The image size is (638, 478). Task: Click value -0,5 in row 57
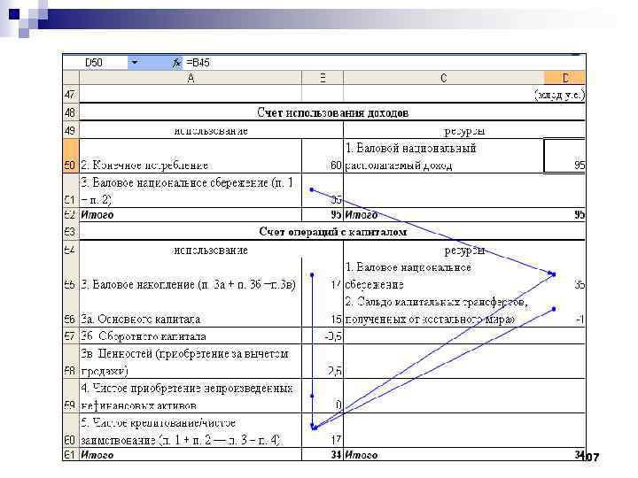pos(334,336)
